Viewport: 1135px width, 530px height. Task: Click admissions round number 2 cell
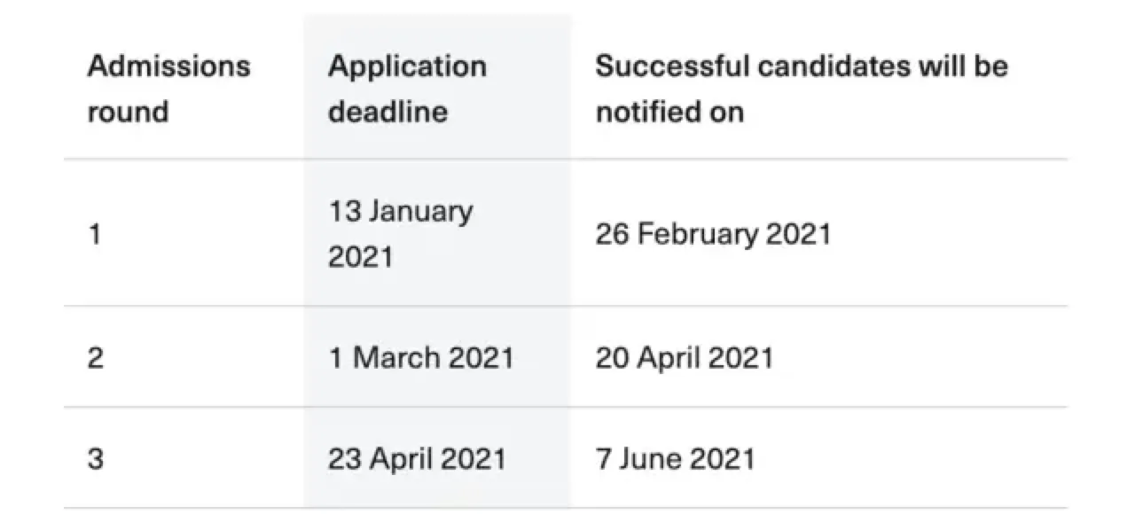click(x=96, y=358)
